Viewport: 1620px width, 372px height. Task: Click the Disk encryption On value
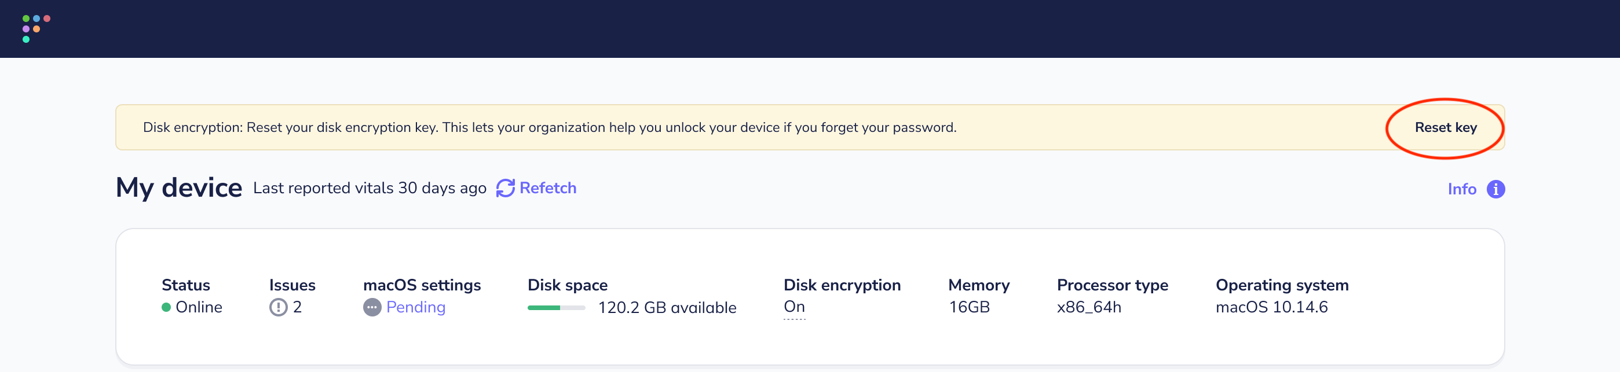pos(793,306)
